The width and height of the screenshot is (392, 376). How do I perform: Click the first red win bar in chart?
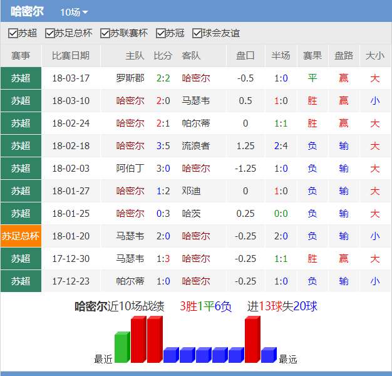click(138, 340)
